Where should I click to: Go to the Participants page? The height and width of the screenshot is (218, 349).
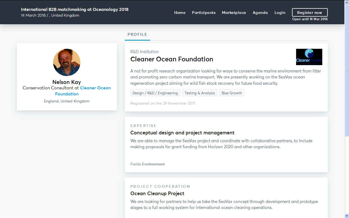204,13
